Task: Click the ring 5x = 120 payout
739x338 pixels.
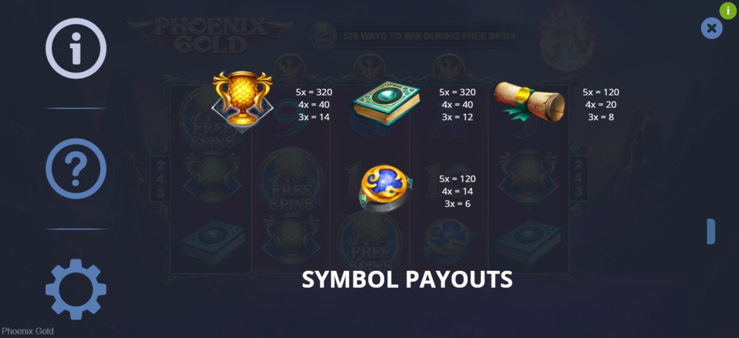Action: point(457,179)
